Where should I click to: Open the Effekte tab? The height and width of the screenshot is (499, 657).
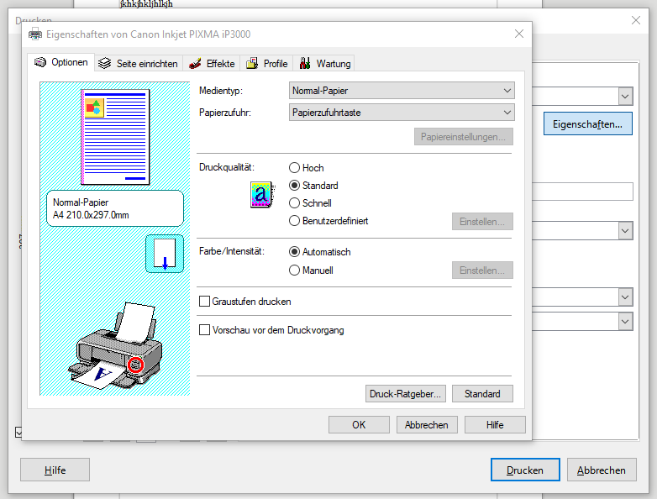tap(211, 63)
